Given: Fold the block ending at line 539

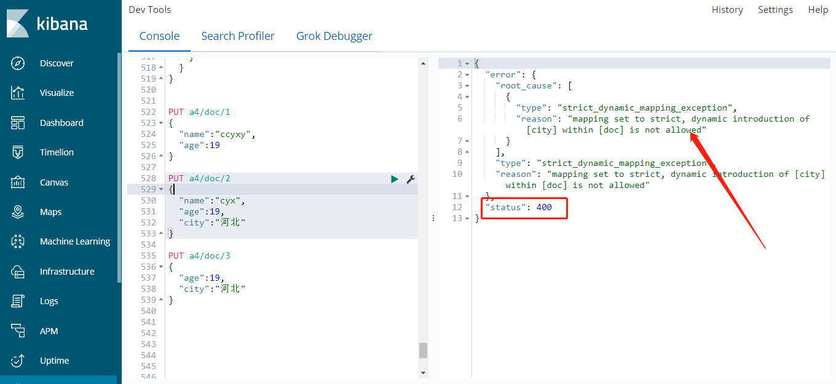Looking at the screenshot, I should 161,300.
